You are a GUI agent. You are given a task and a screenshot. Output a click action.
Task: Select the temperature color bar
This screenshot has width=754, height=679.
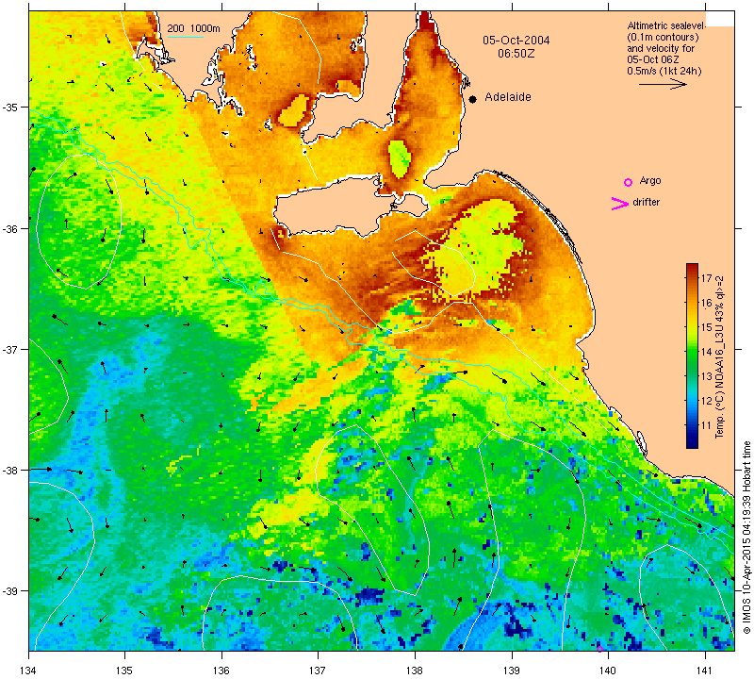[692, 356]
